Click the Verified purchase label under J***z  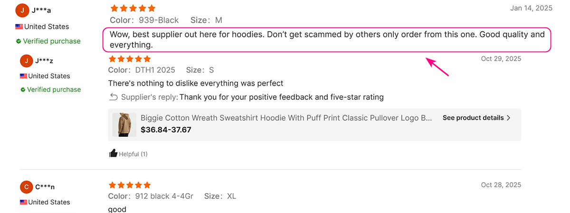pyautogui.click(x=54, y=89)
